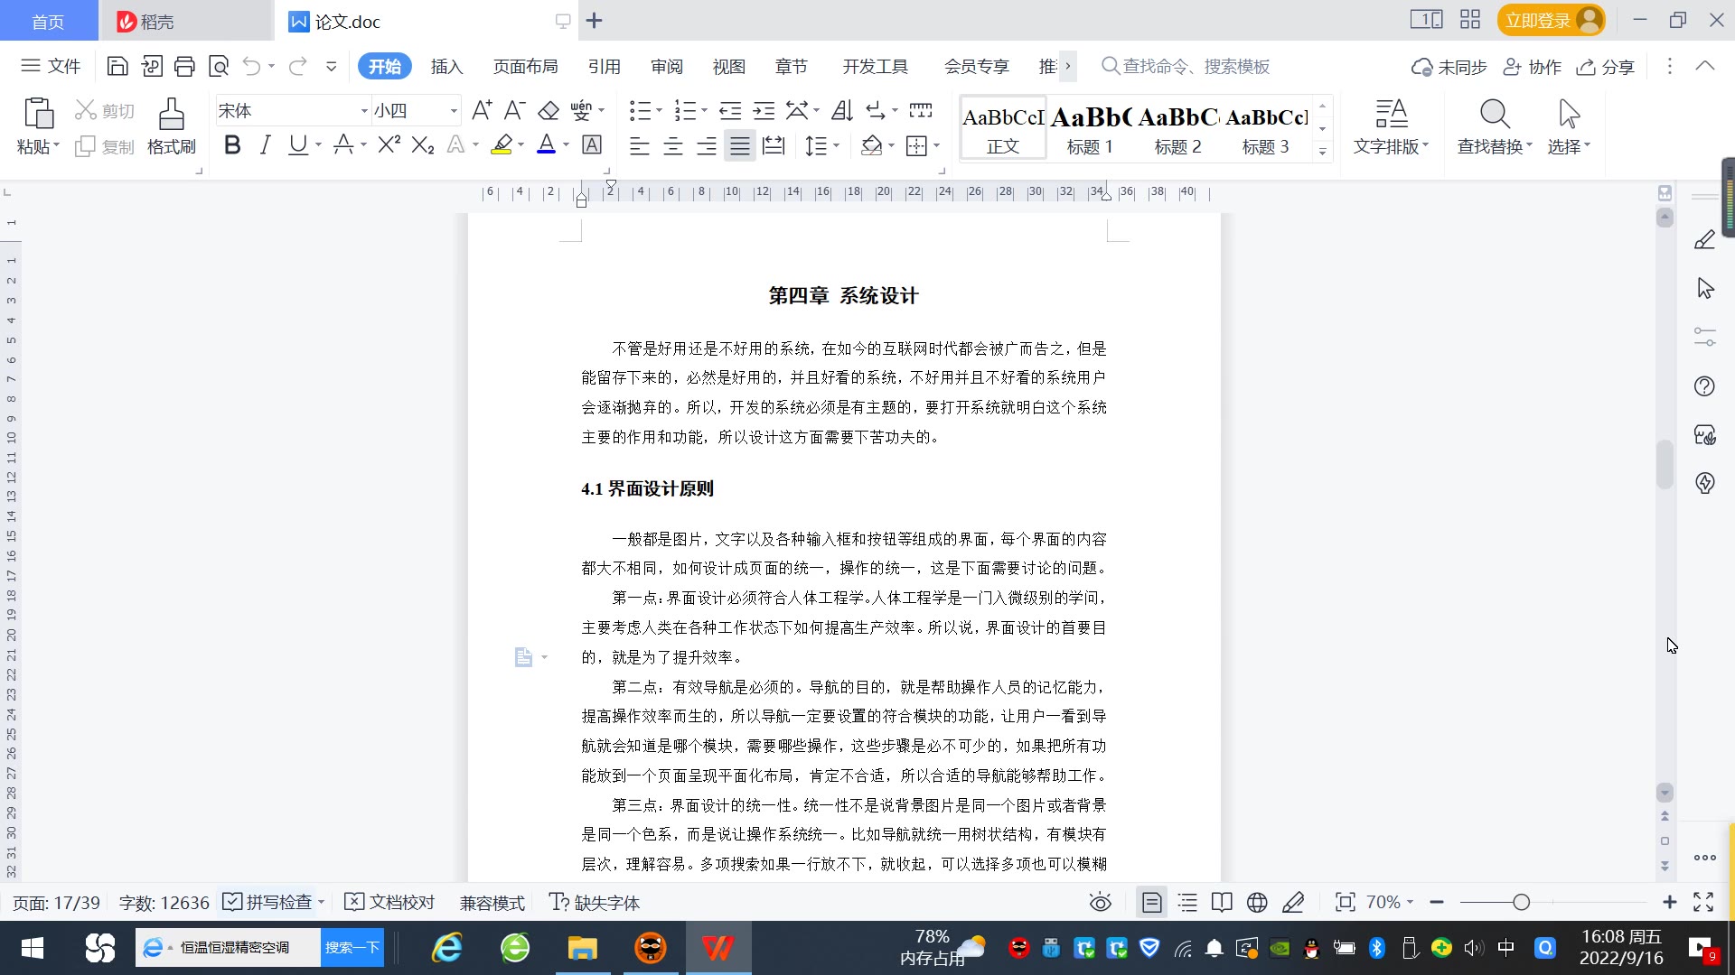Apply superscript formatting
The height and width of the screenshot is (975, 1735).
pyautogui.click(x=389, y=145)
